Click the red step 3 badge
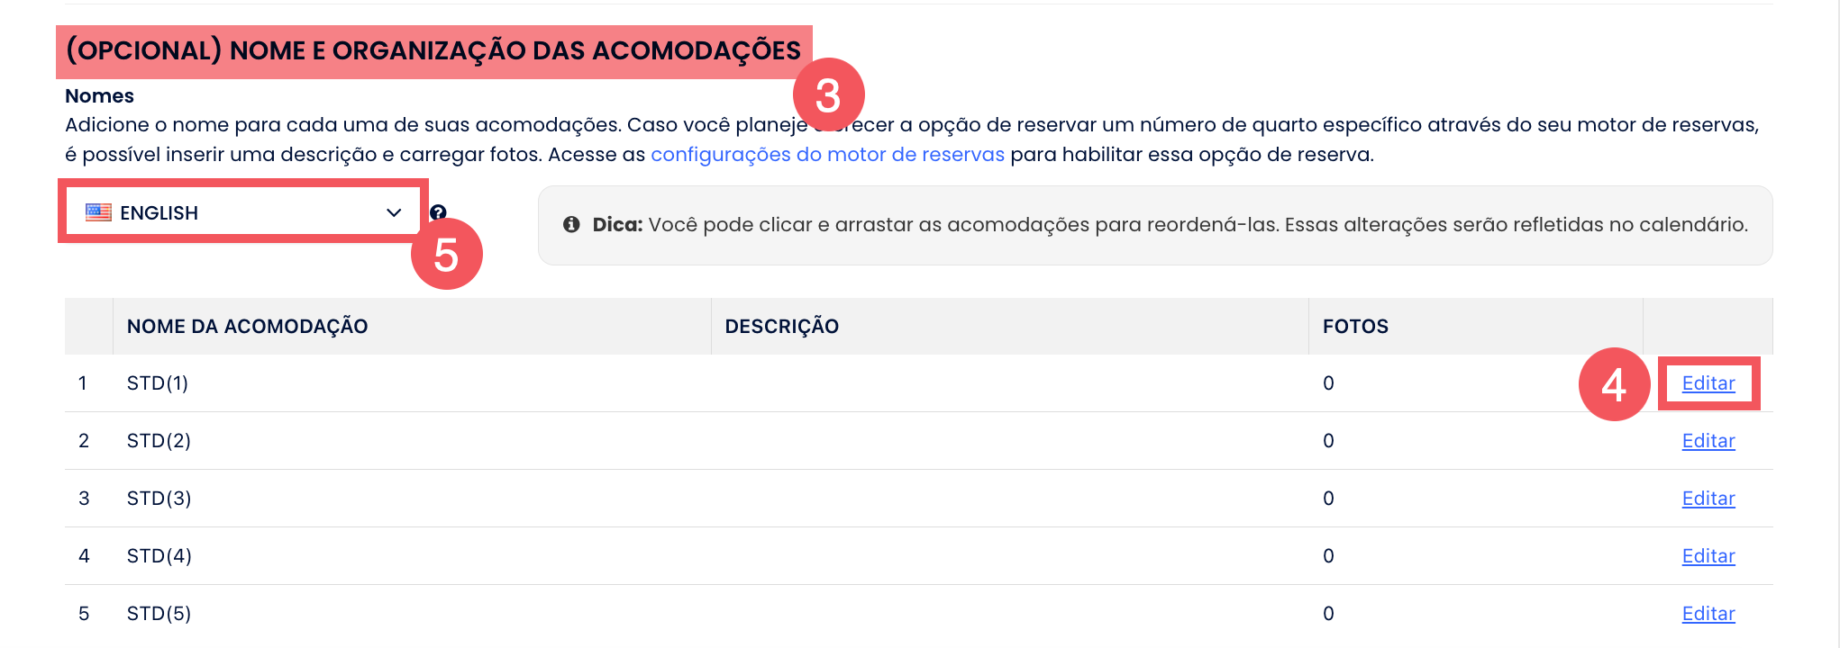Image resolution: width=1840 pixels, height=648 pixels. (828, 94)
